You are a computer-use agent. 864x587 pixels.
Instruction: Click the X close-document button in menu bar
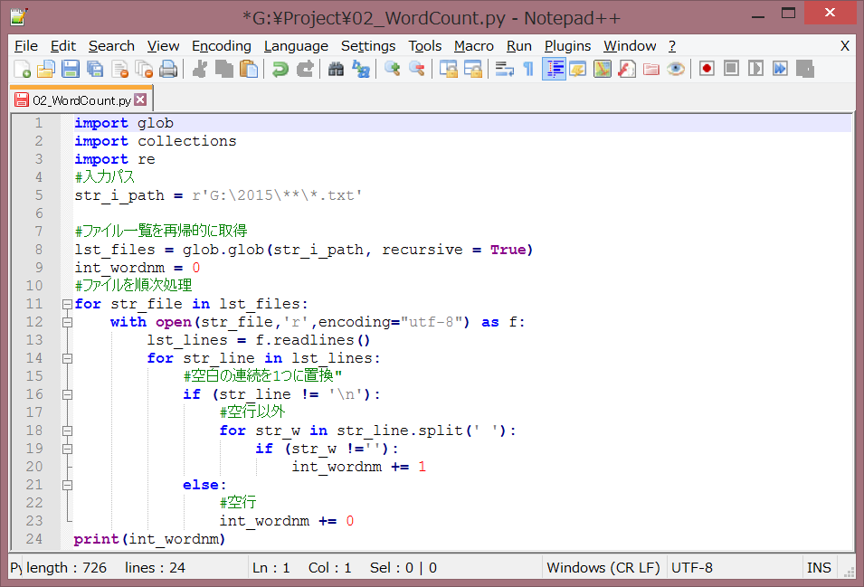coord(845,46)
